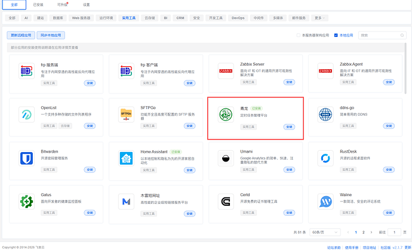Uncheck the 本地应用 checkbox
Image resolution: width=412 pixels, height=251 pixels.
click(x=336, y=35)
